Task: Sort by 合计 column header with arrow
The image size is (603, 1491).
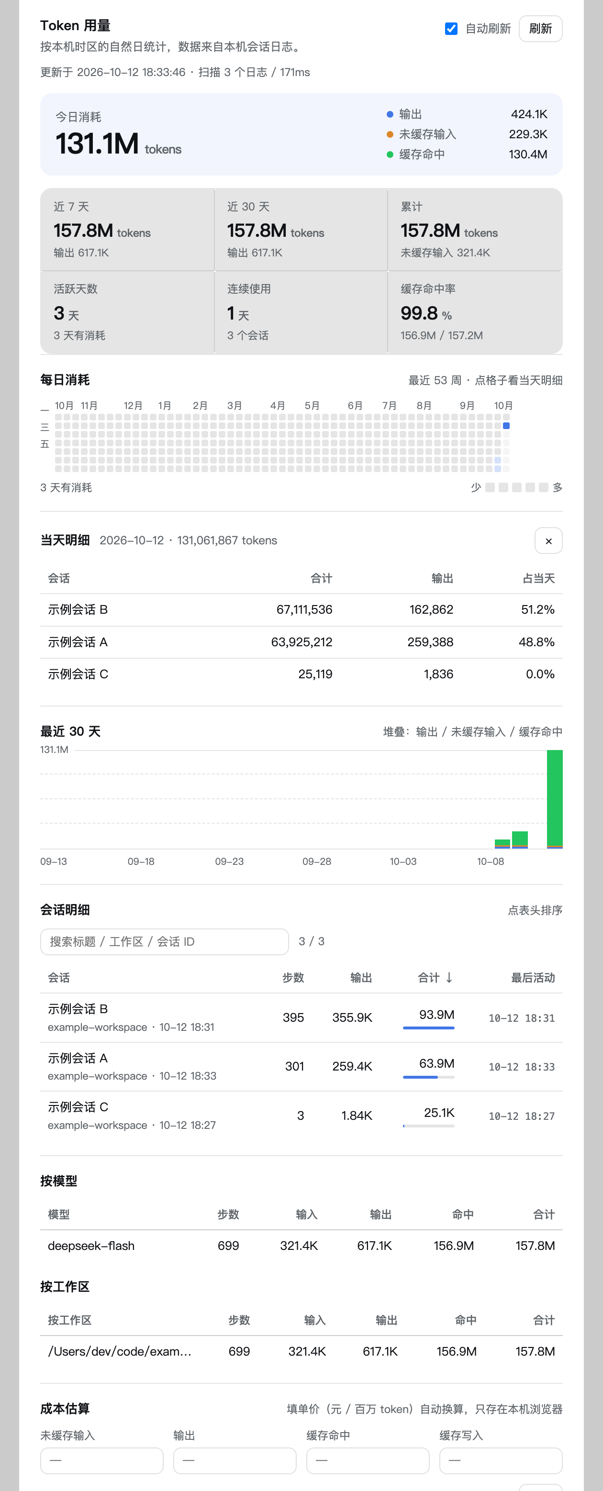Action: [x=435, y=978]
